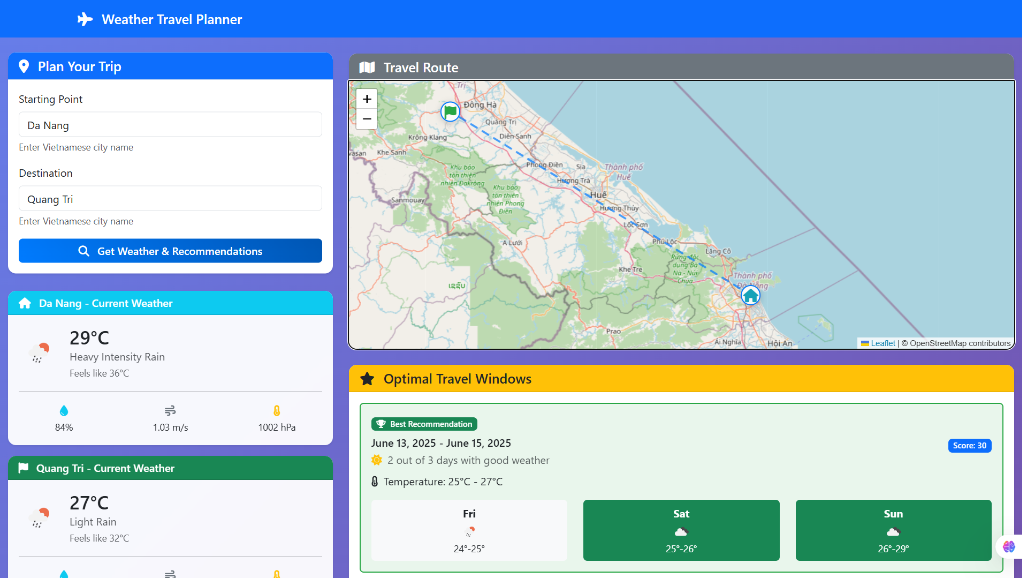Click the Light Rain description text
The image size is (1027, 578).
tap(93, 522)
